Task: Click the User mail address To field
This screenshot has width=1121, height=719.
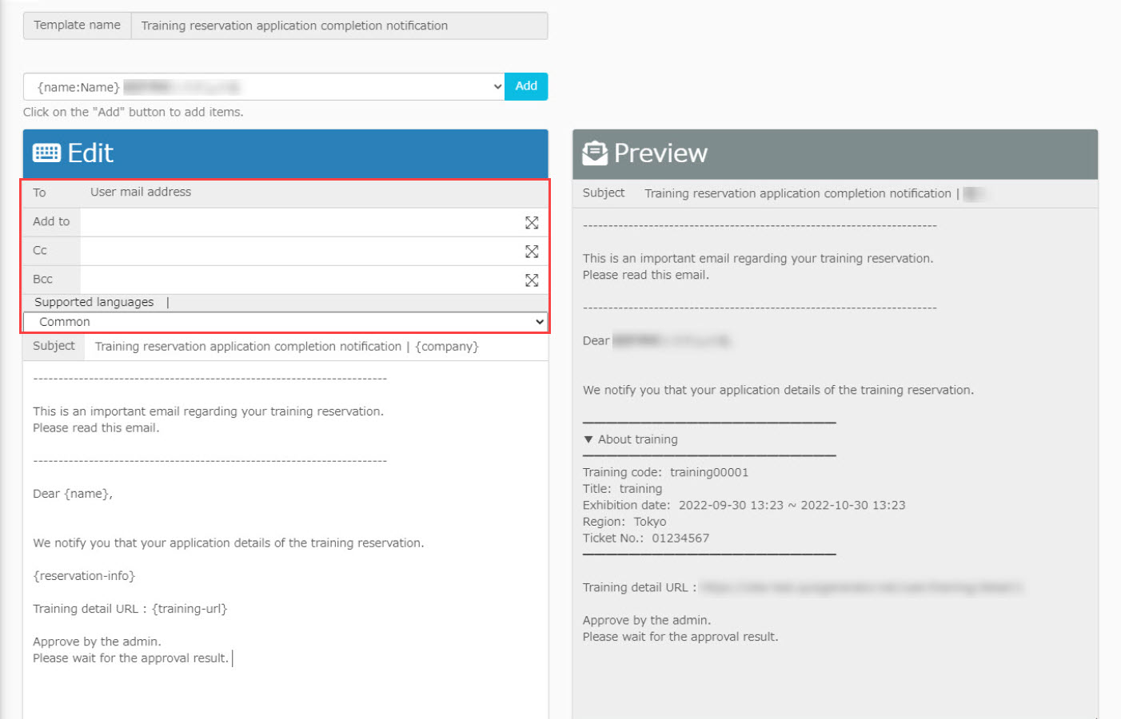Action: pyautogui.click(x=141, y=193)
